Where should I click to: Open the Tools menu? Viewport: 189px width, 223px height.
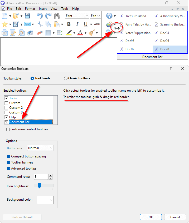tap(65, 9)
